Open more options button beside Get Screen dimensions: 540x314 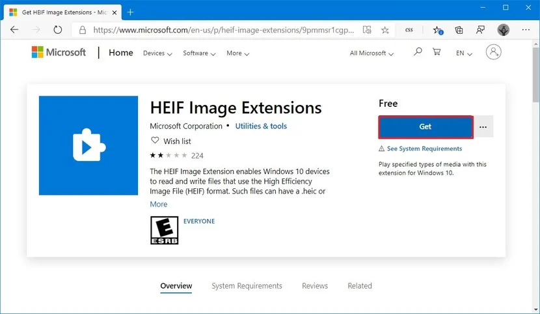[483, 127]
